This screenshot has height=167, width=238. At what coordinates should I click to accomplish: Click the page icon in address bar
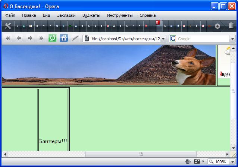tap(87, 38)
